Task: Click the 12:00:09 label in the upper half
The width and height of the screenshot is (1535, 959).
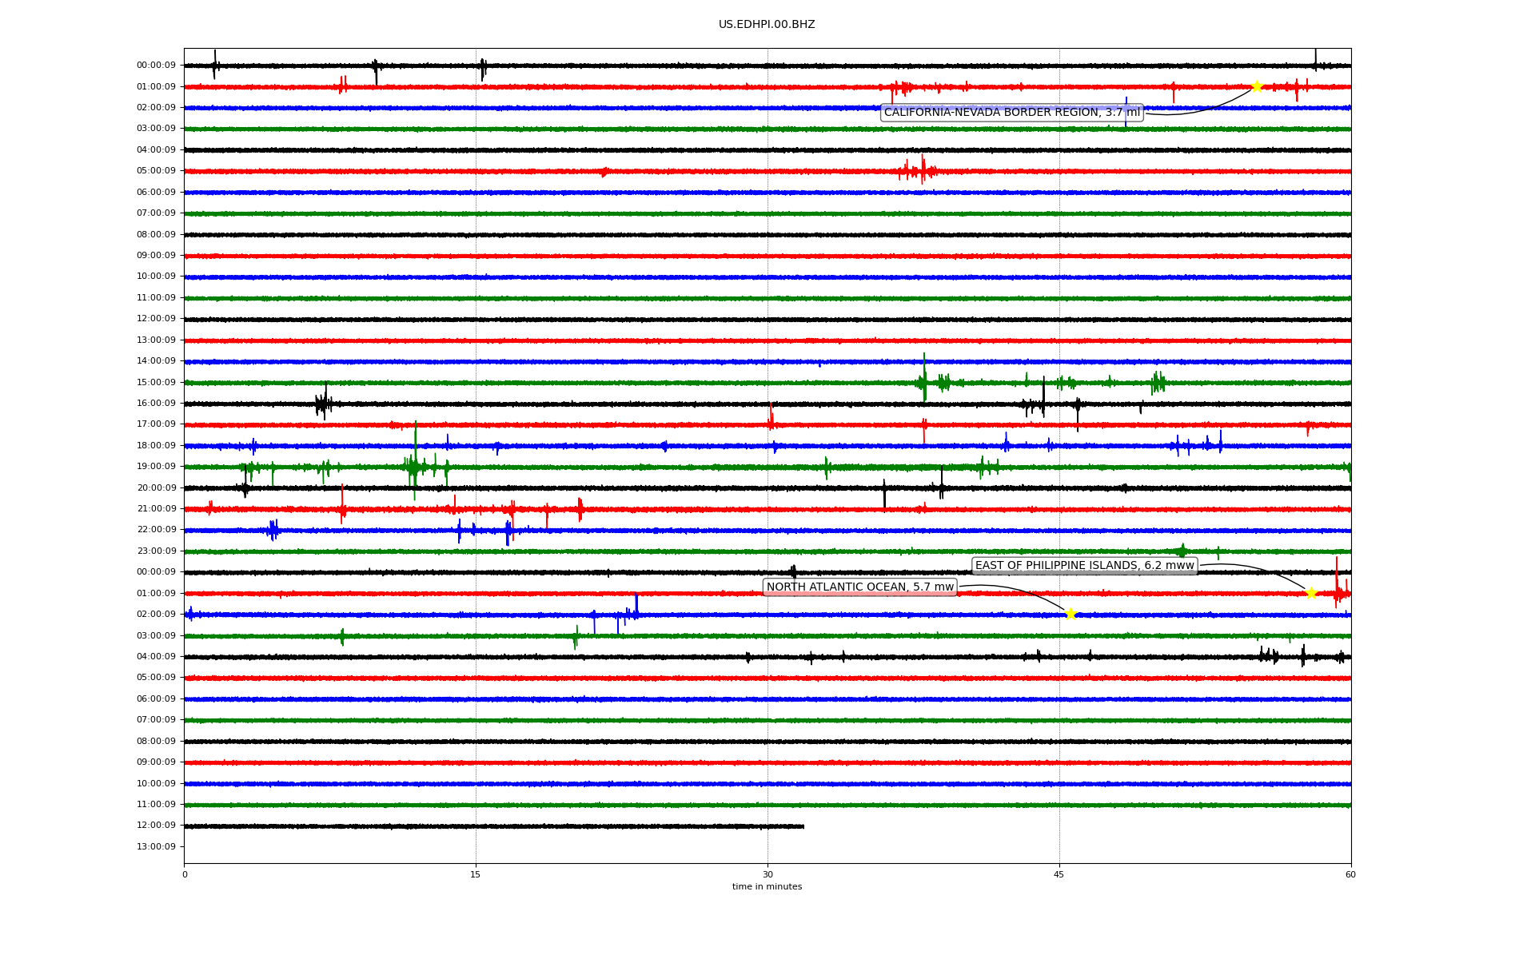Action: tap(156, 319)
